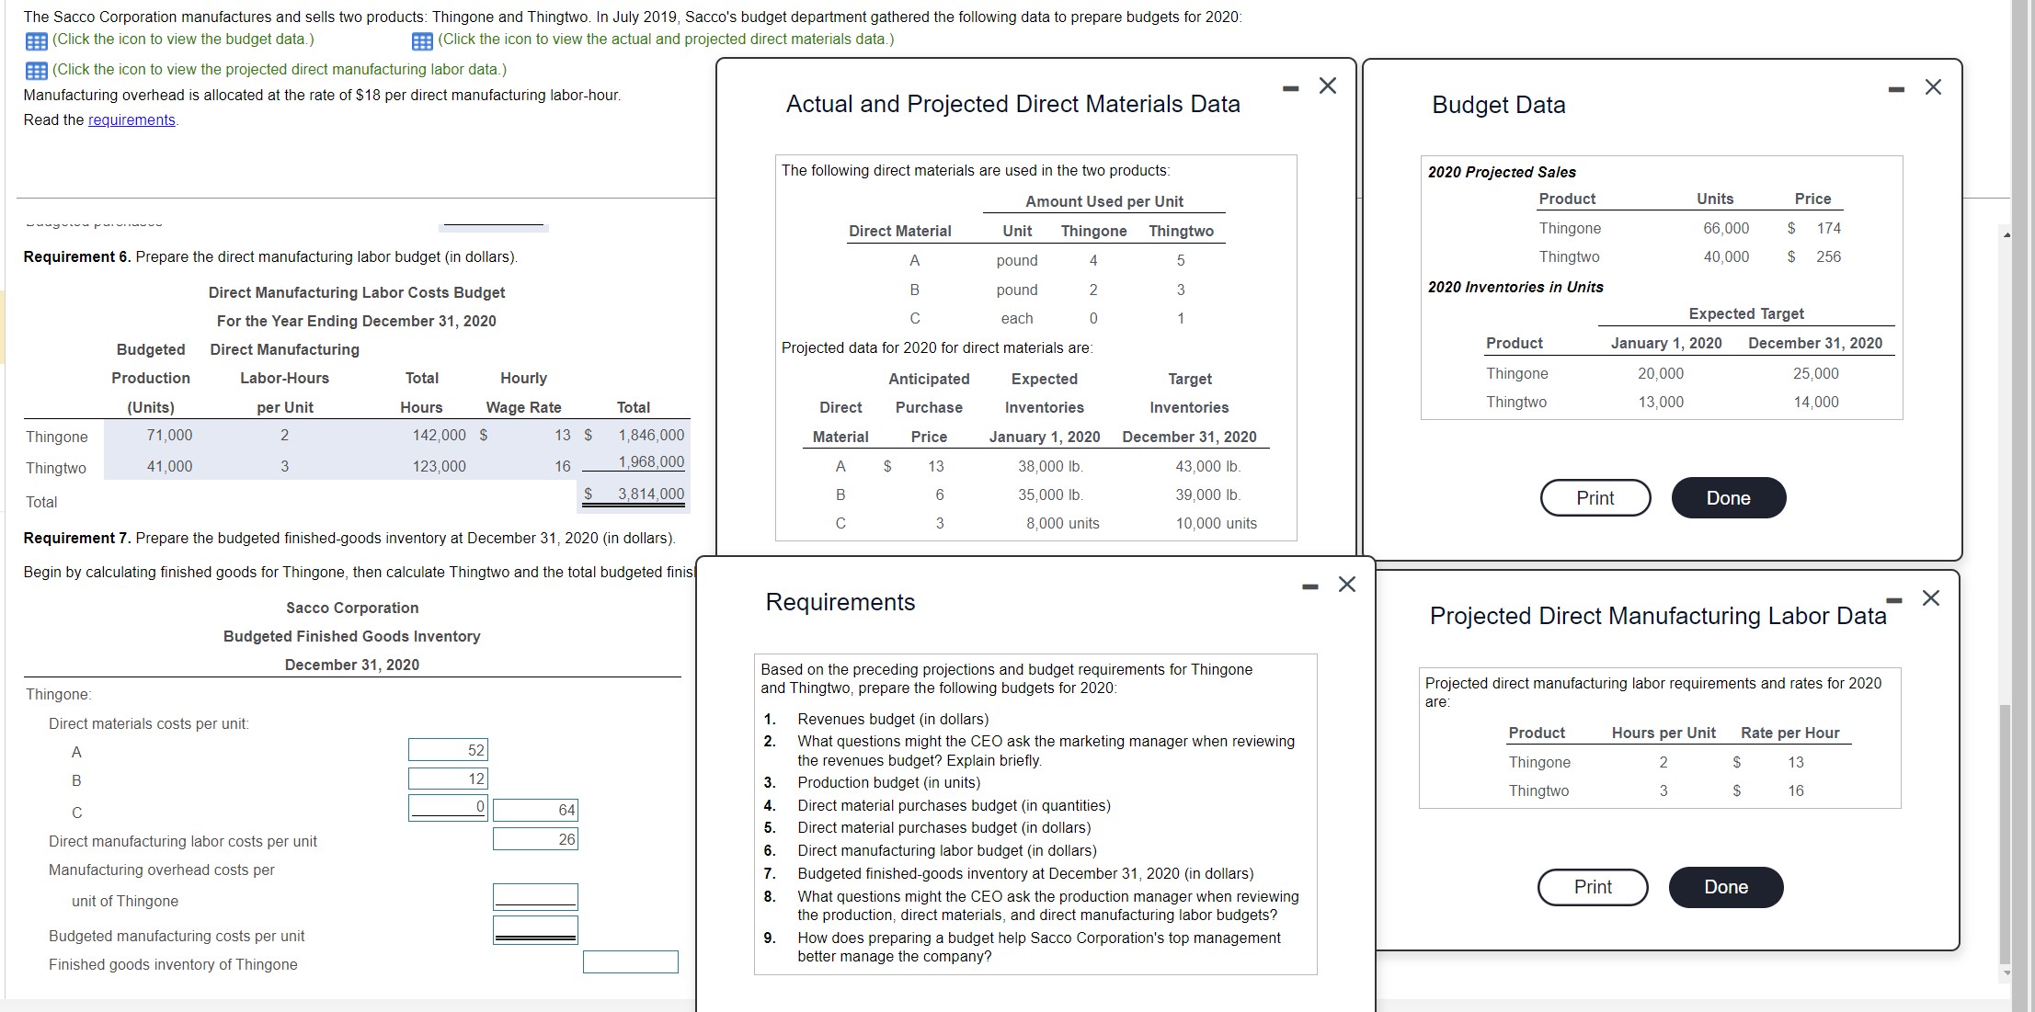The image size is (2035, 1012).
Task: Click the budgeted manufacturing costs per unit input
Action: coord(535,930)
